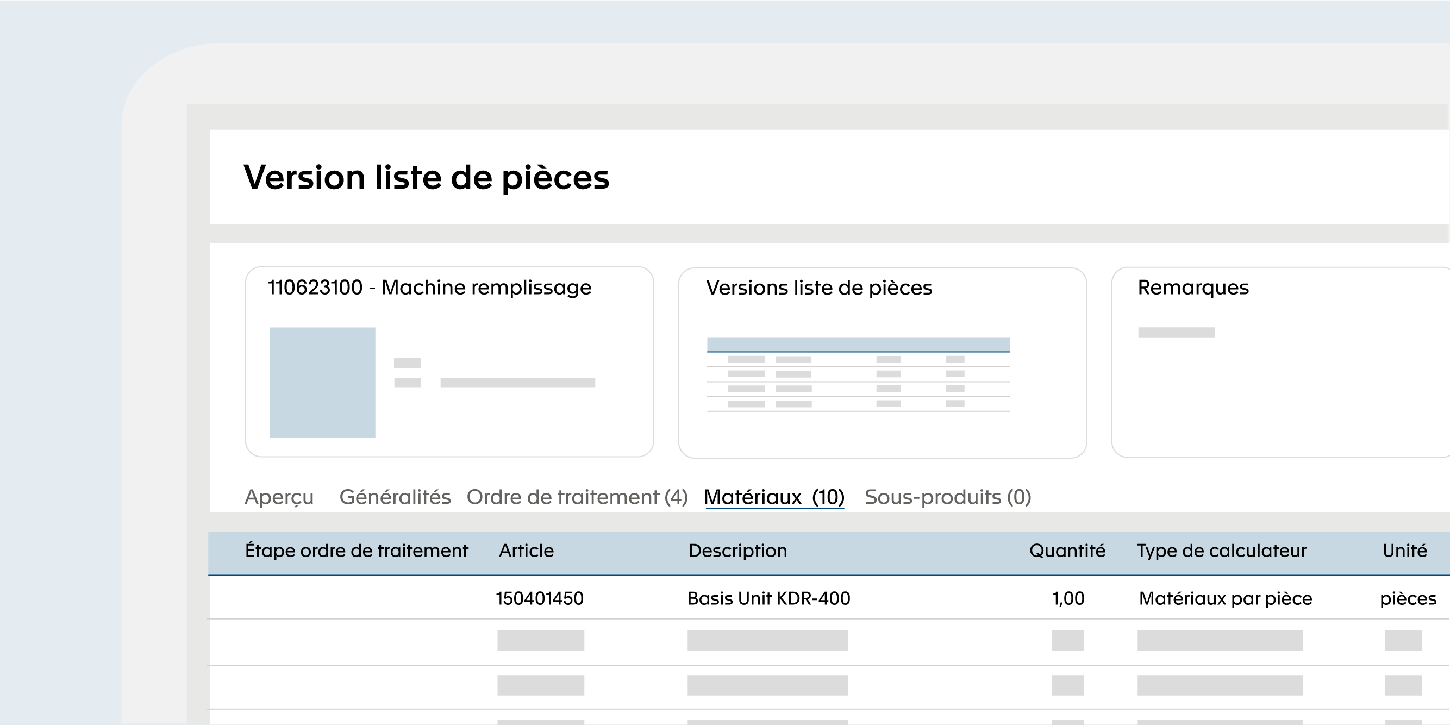Click the Basis Unit KDR-400 description
The image size is (1450, 725).
(768, 598)
